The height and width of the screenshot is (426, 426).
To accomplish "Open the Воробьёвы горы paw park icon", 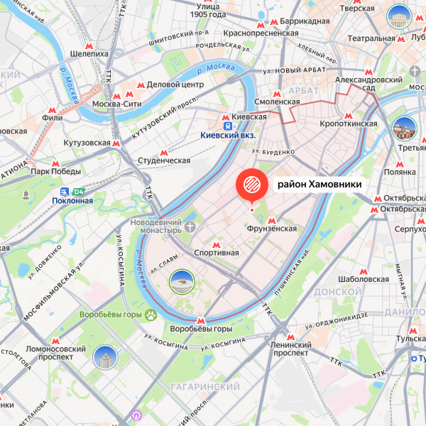I will (x=151, y=315).
